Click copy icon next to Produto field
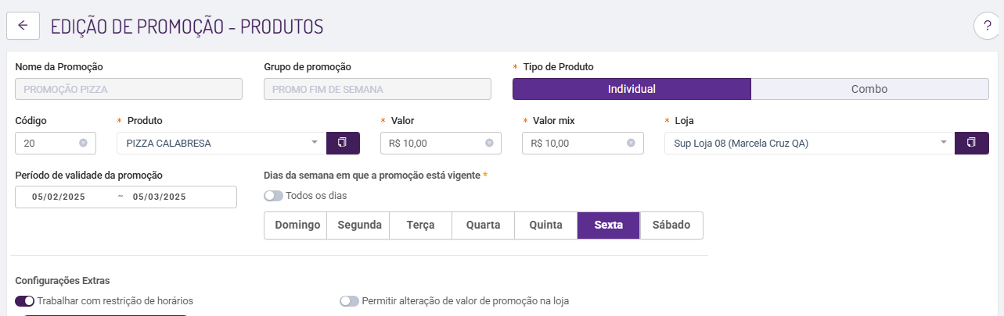 343,143
